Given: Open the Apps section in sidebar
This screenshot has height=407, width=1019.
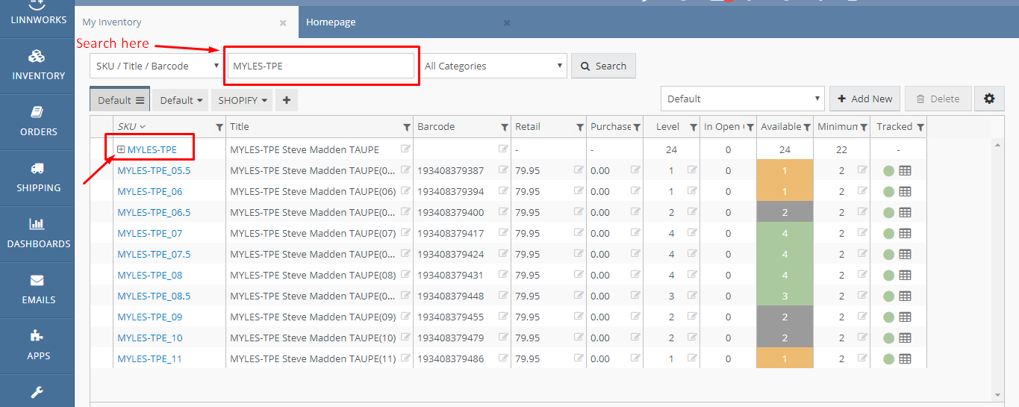Looking at the screenshot, I should 37,346.
